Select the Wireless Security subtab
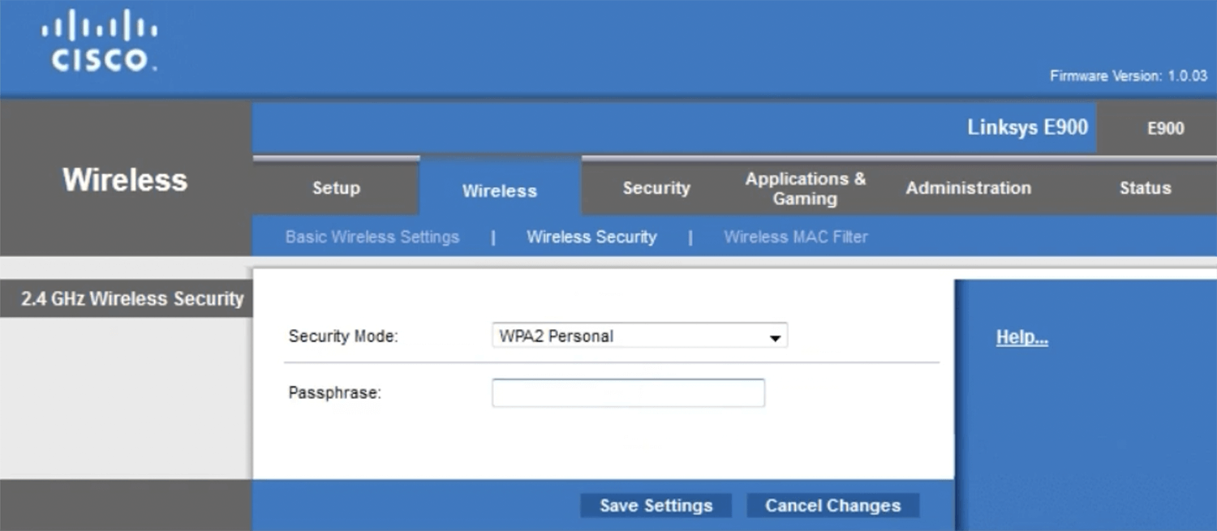The width and height of the screenshot is (1217, 531). (x=591, y=237)
